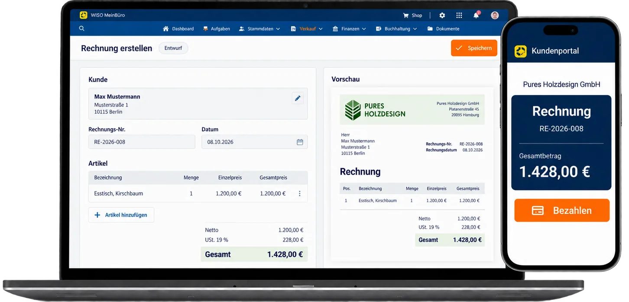Open the Shop link in top bar

tap(412, 15)
